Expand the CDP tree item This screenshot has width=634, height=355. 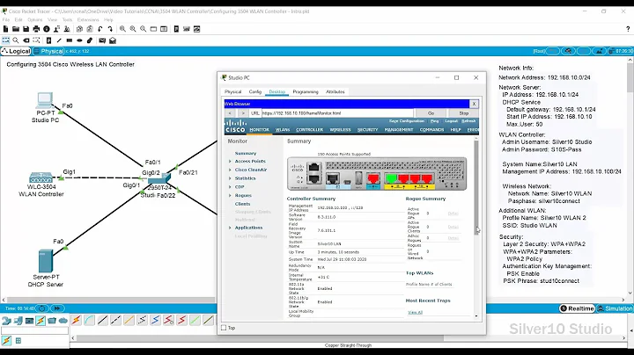[230, 187]
